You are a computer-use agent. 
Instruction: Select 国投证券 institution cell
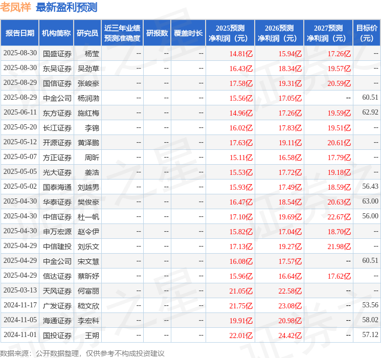[57, 335]
